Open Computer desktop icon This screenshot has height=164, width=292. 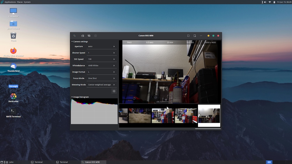coord(13,13)
